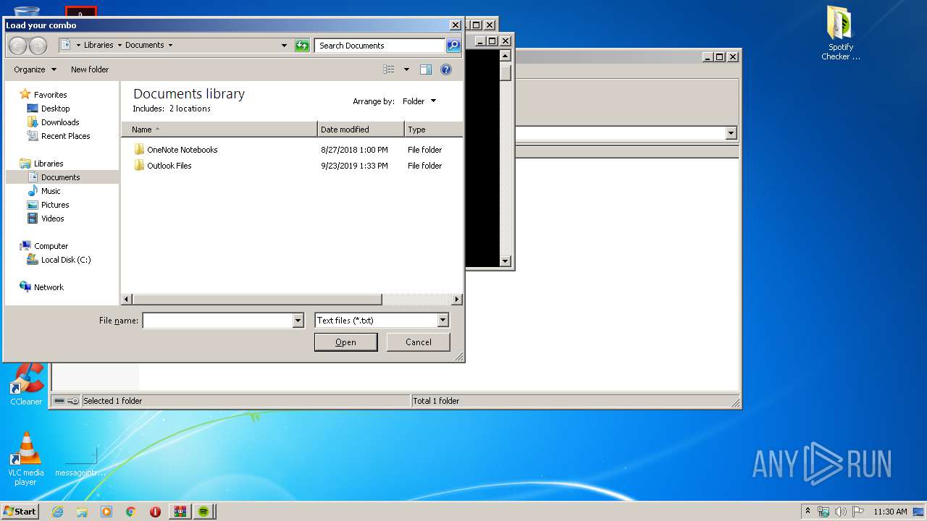Select Desktop in Favorites

pyautogui.click(x=55, y=109)
